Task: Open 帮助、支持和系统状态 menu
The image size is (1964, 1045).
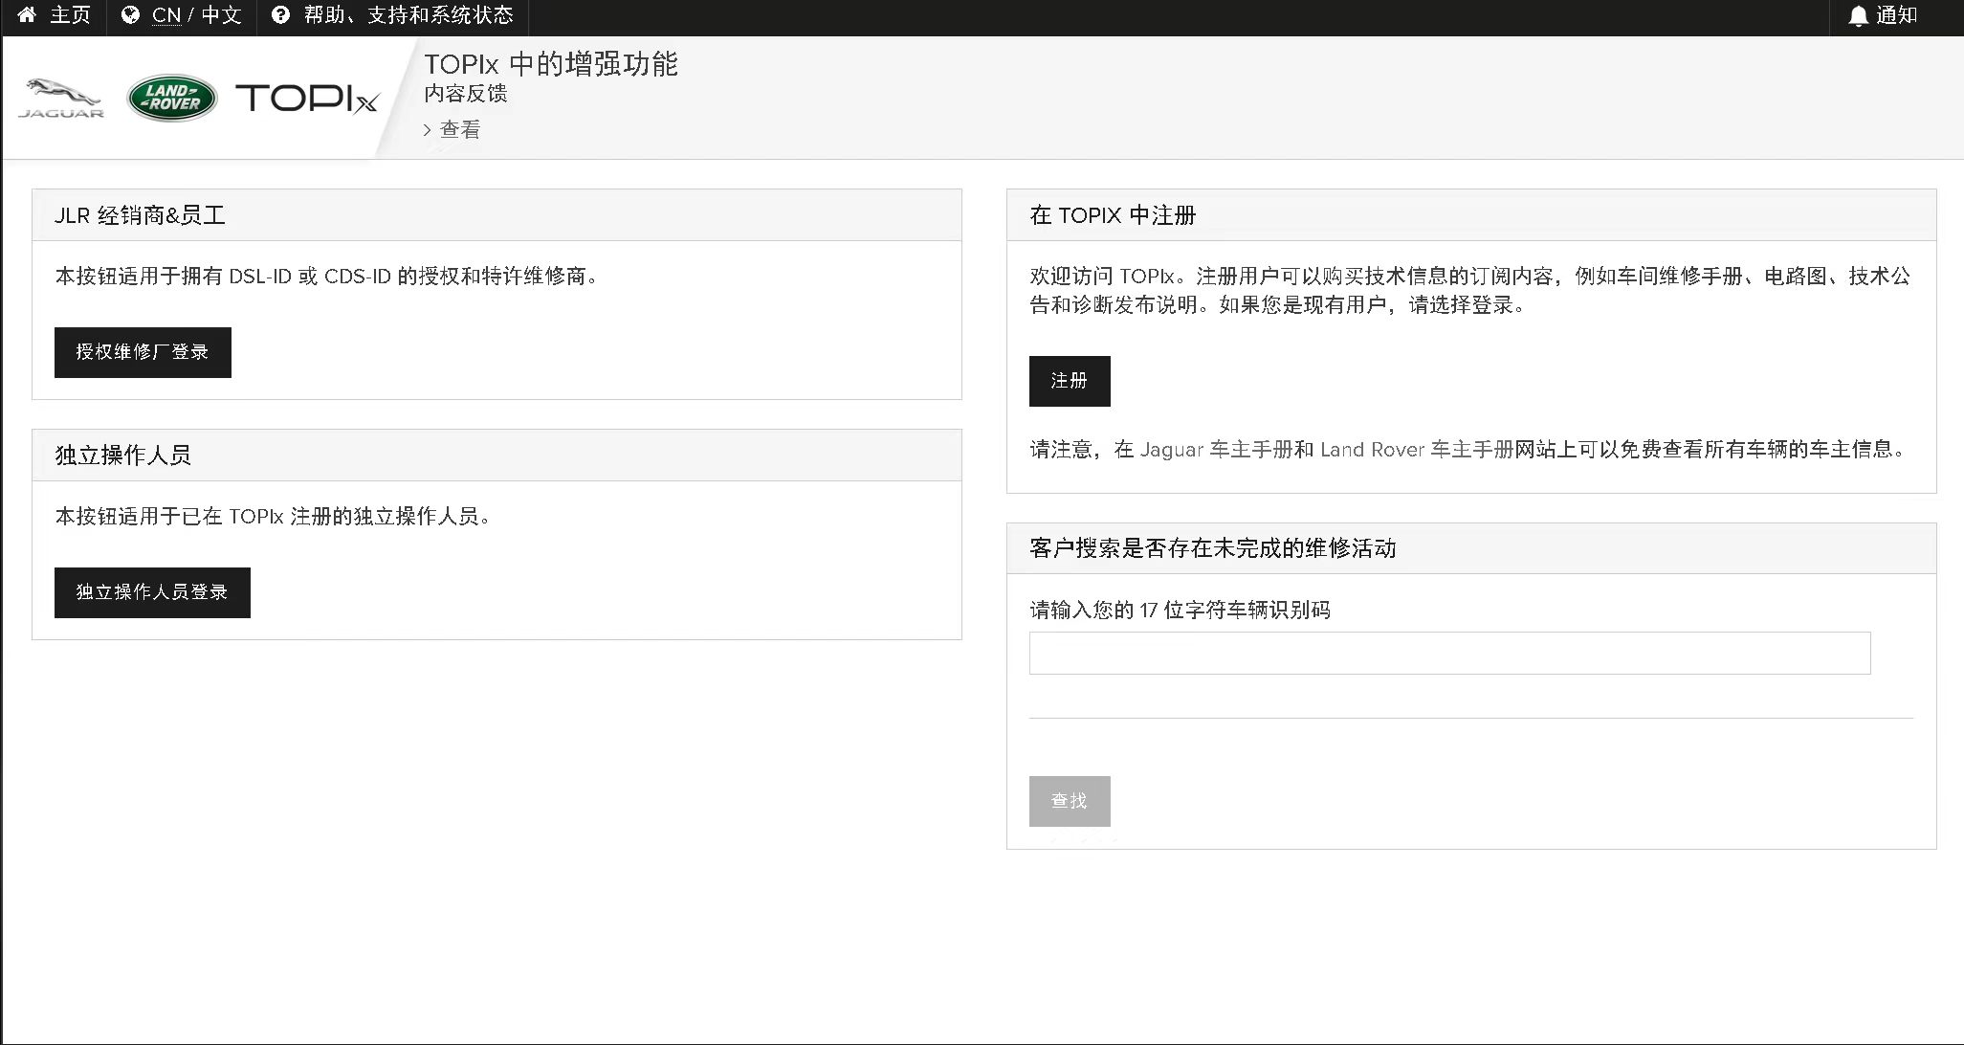Action: (408, 15)
